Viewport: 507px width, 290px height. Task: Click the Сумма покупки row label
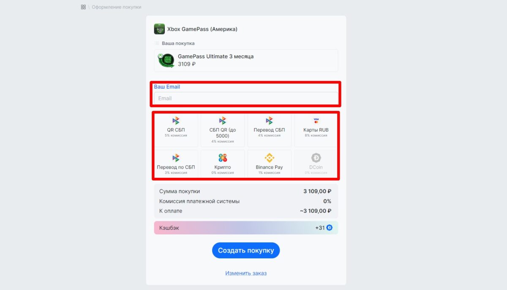point(180,191)
